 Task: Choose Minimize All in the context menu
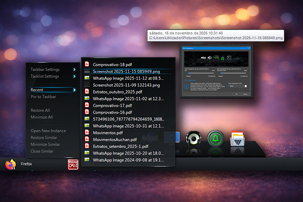[41, 117]
